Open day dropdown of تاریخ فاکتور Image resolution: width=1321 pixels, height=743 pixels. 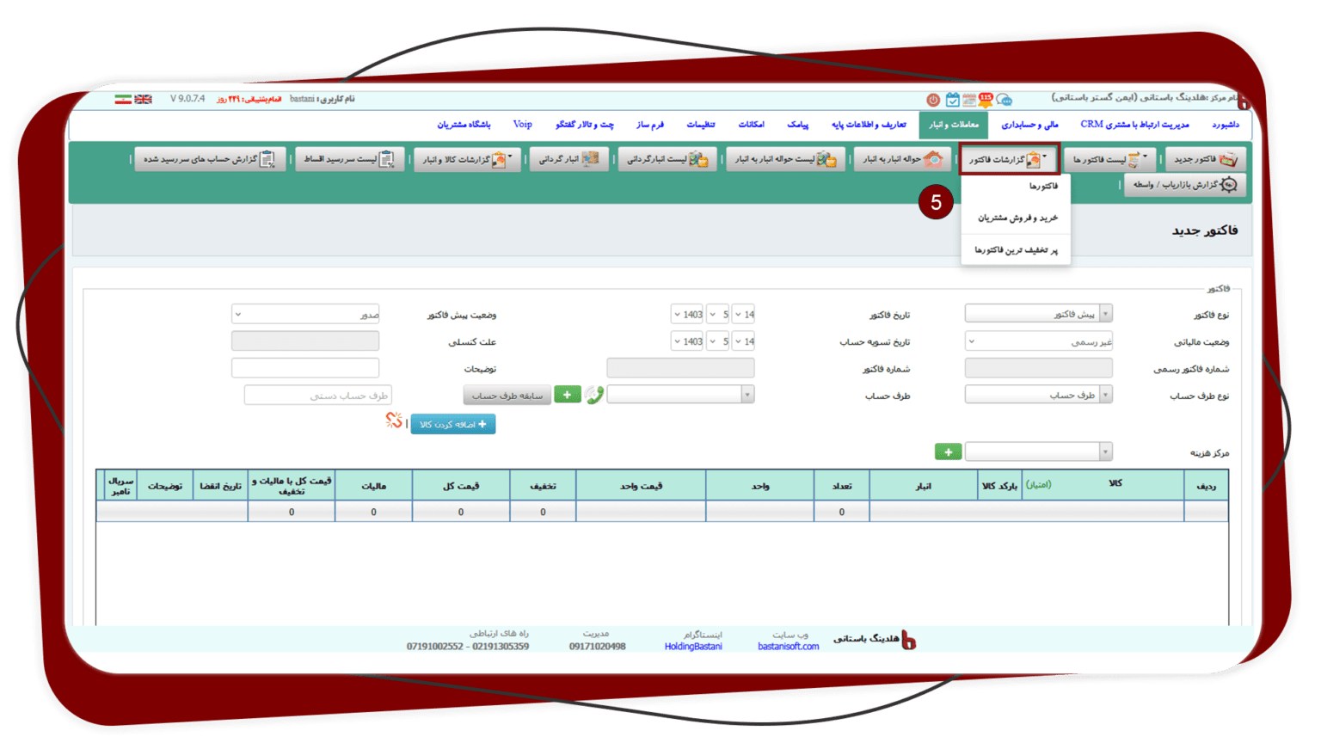[744, 314]
